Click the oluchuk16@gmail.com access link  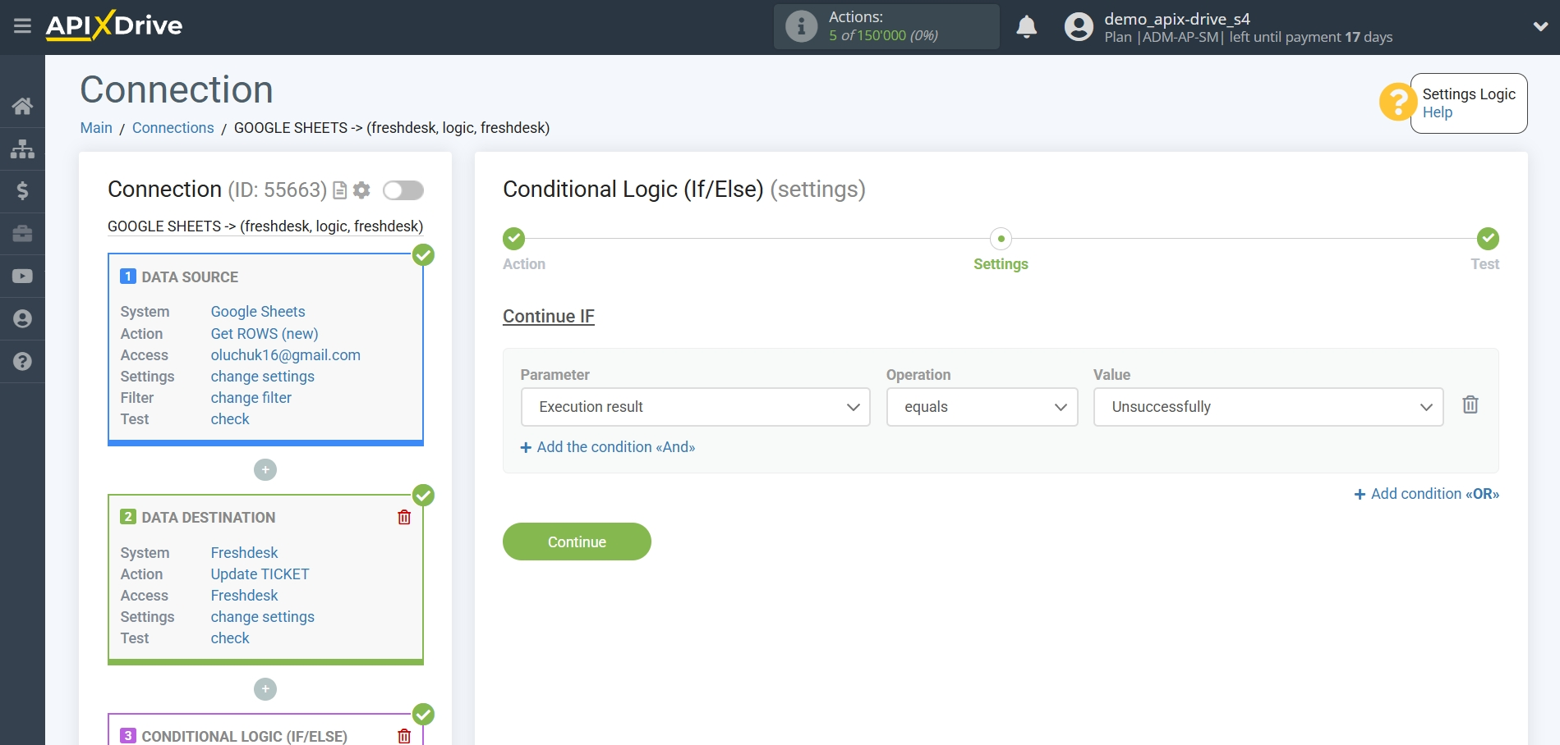[285, 355]
